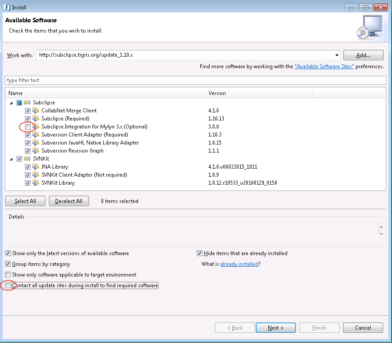Image resolution: width=392 pixels, height=343 pixels.
Task: Toggle the Subclipse category checkbox
Action: 19,103
